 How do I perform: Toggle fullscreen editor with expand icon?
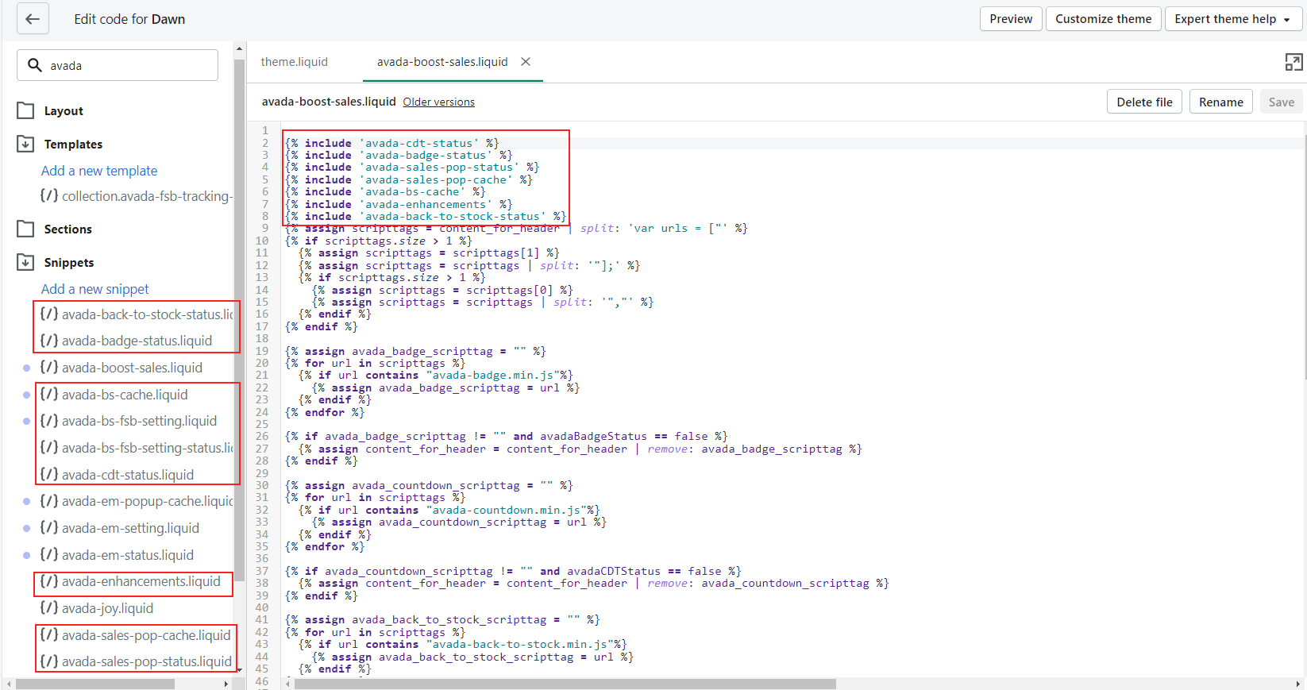1294,62
